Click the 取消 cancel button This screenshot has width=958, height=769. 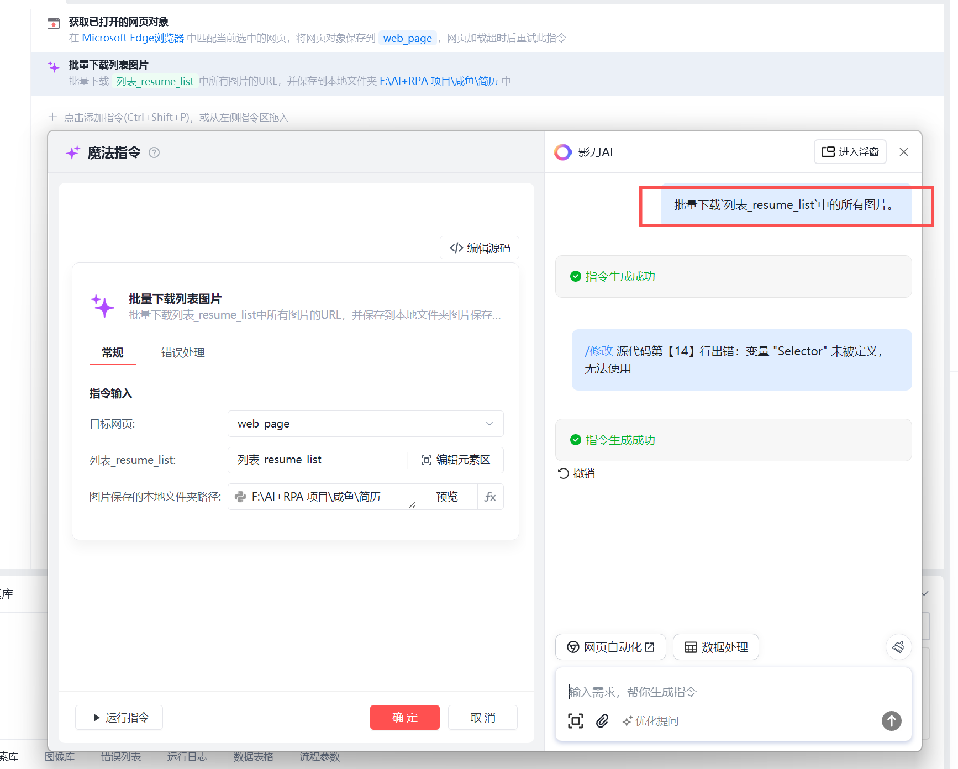point(482,718)
